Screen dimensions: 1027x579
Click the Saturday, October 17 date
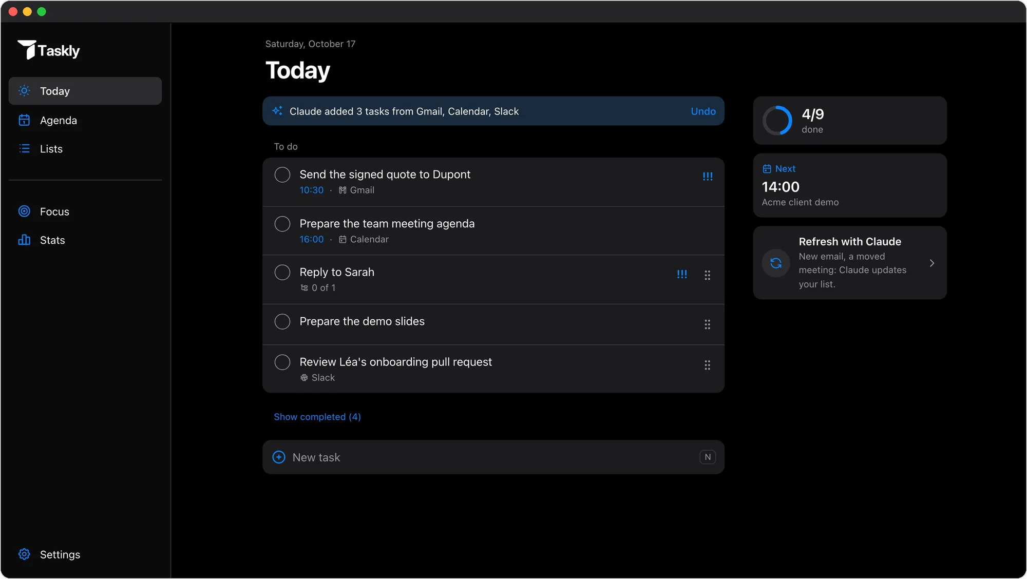coord(310,44)
